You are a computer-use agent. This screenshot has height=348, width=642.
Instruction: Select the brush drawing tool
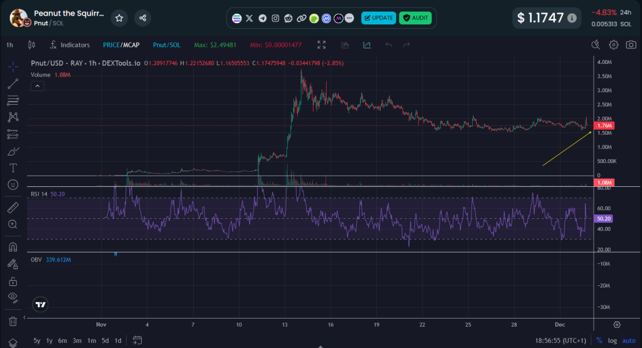pyautogui.click(x=13, y=151)
